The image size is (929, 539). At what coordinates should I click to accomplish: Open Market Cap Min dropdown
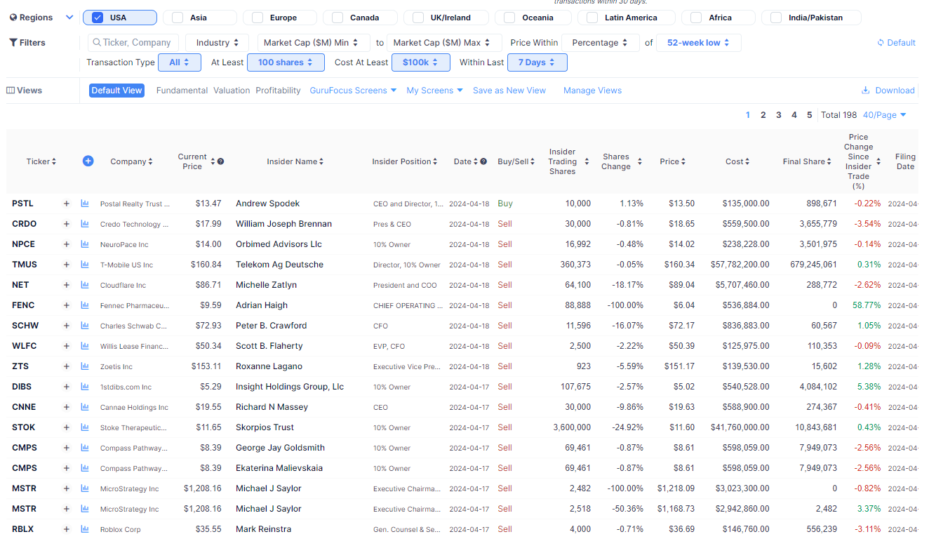tap(313, 43)
